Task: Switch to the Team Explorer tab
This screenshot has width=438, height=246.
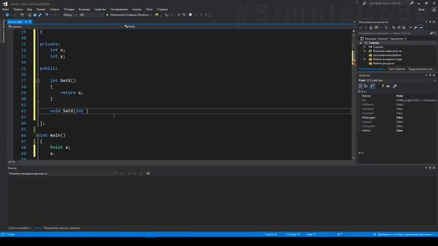Action: (396, 69)
